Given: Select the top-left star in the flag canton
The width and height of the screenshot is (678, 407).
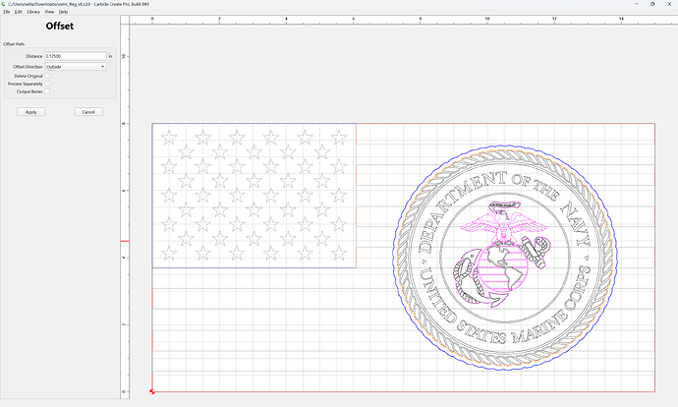Looking at the screenshot, I should coord(169,138).
